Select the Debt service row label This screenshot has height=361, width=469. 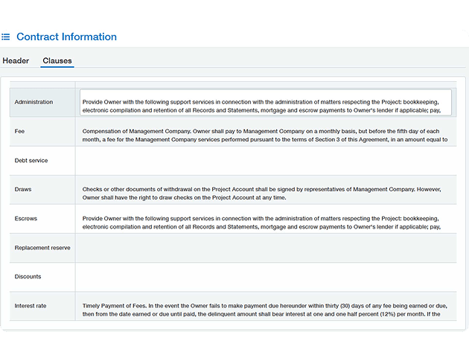tap(31, 161)
